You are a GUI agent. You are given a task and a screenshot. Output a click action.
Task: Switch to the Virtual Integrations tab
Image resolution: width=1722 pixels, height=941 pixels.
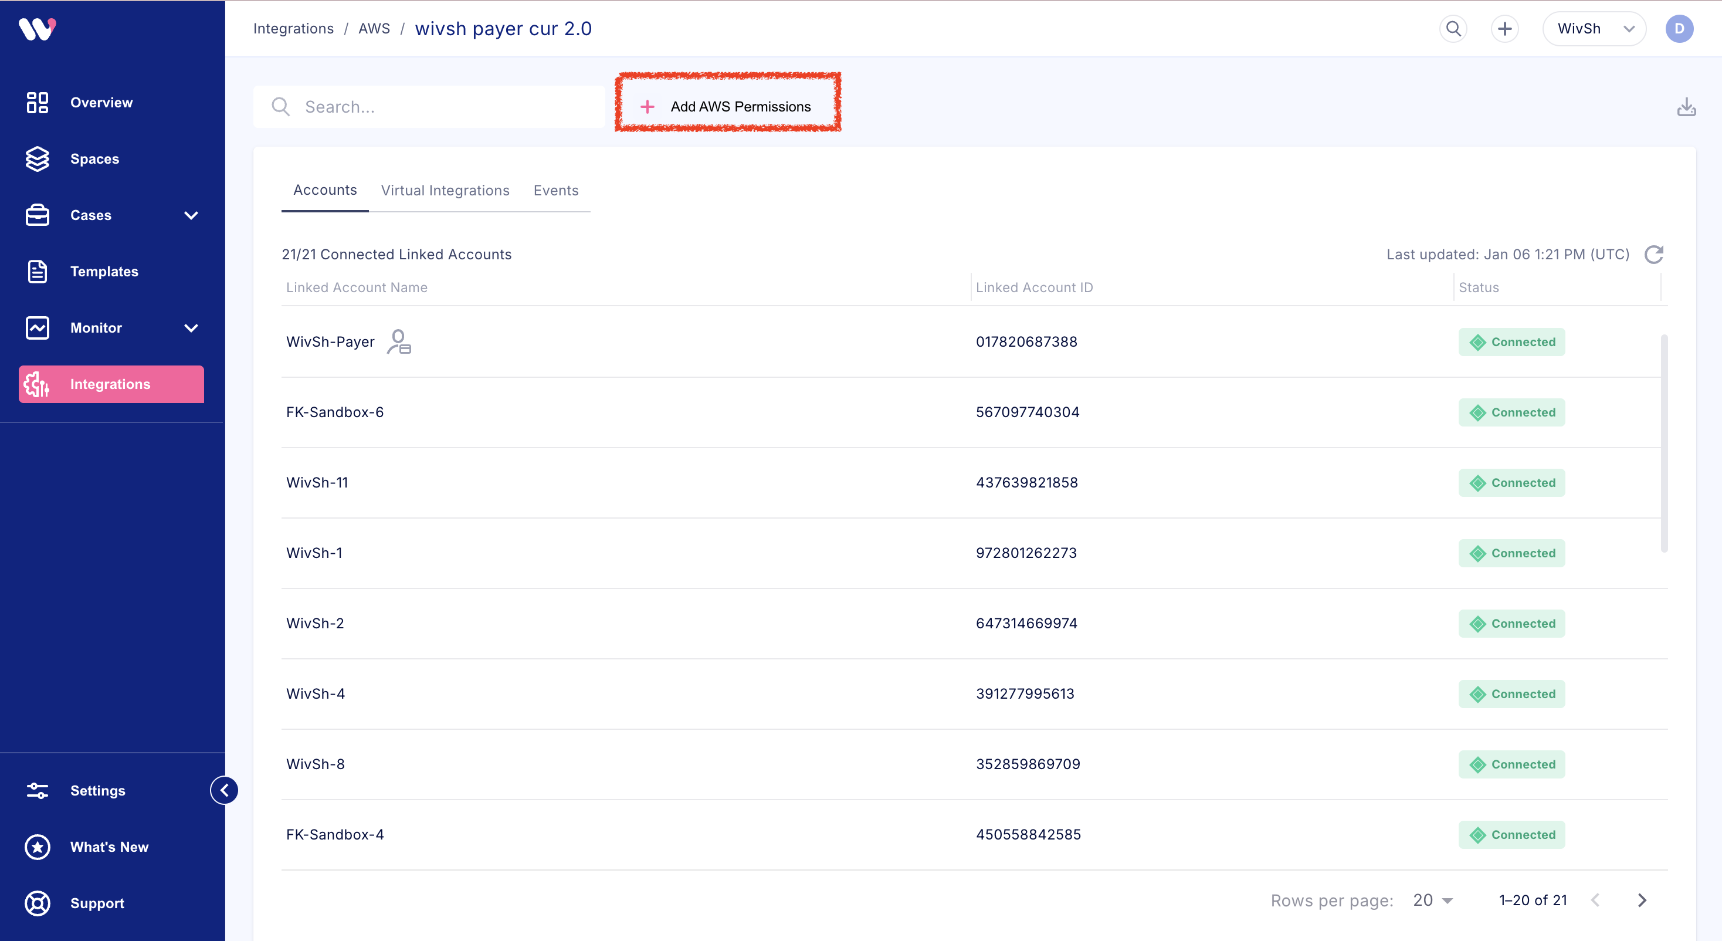(x=445, y=191)
